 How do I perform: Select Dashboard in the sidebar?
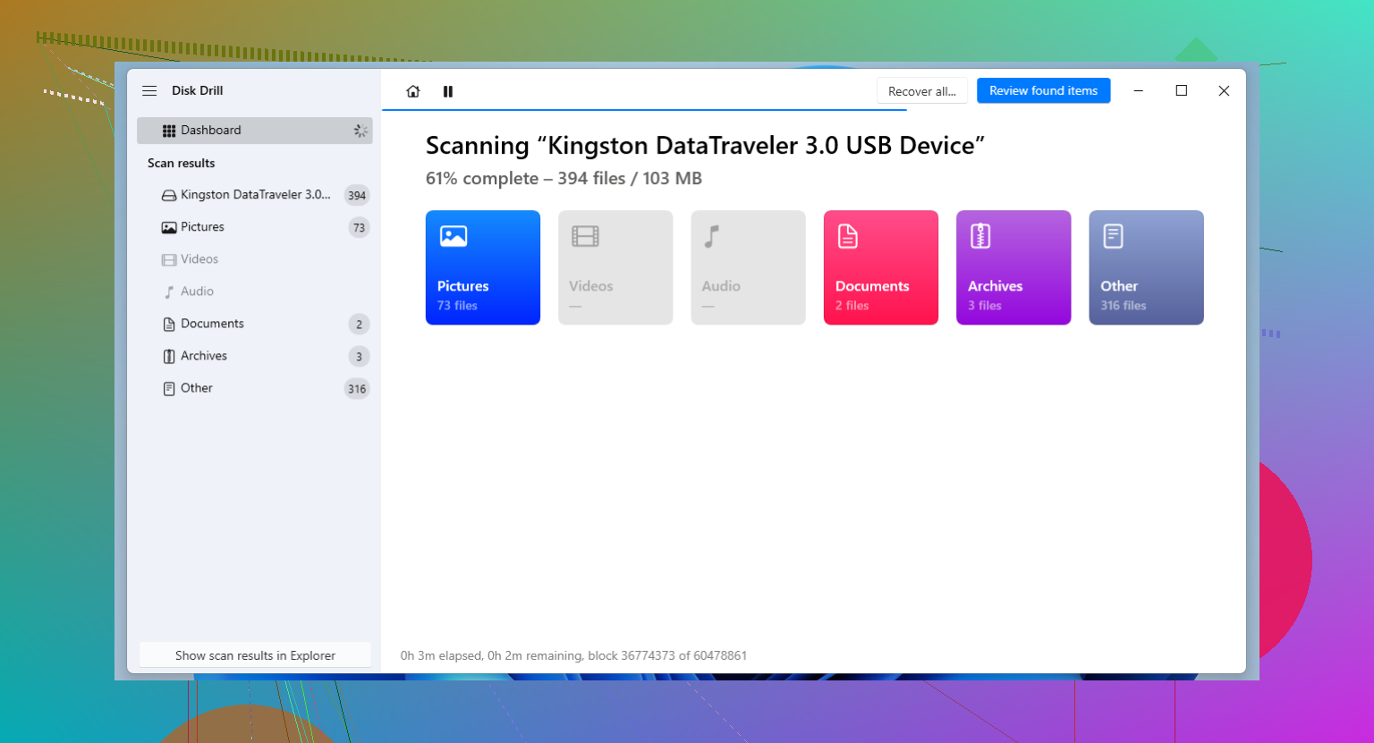click(255, 131)
